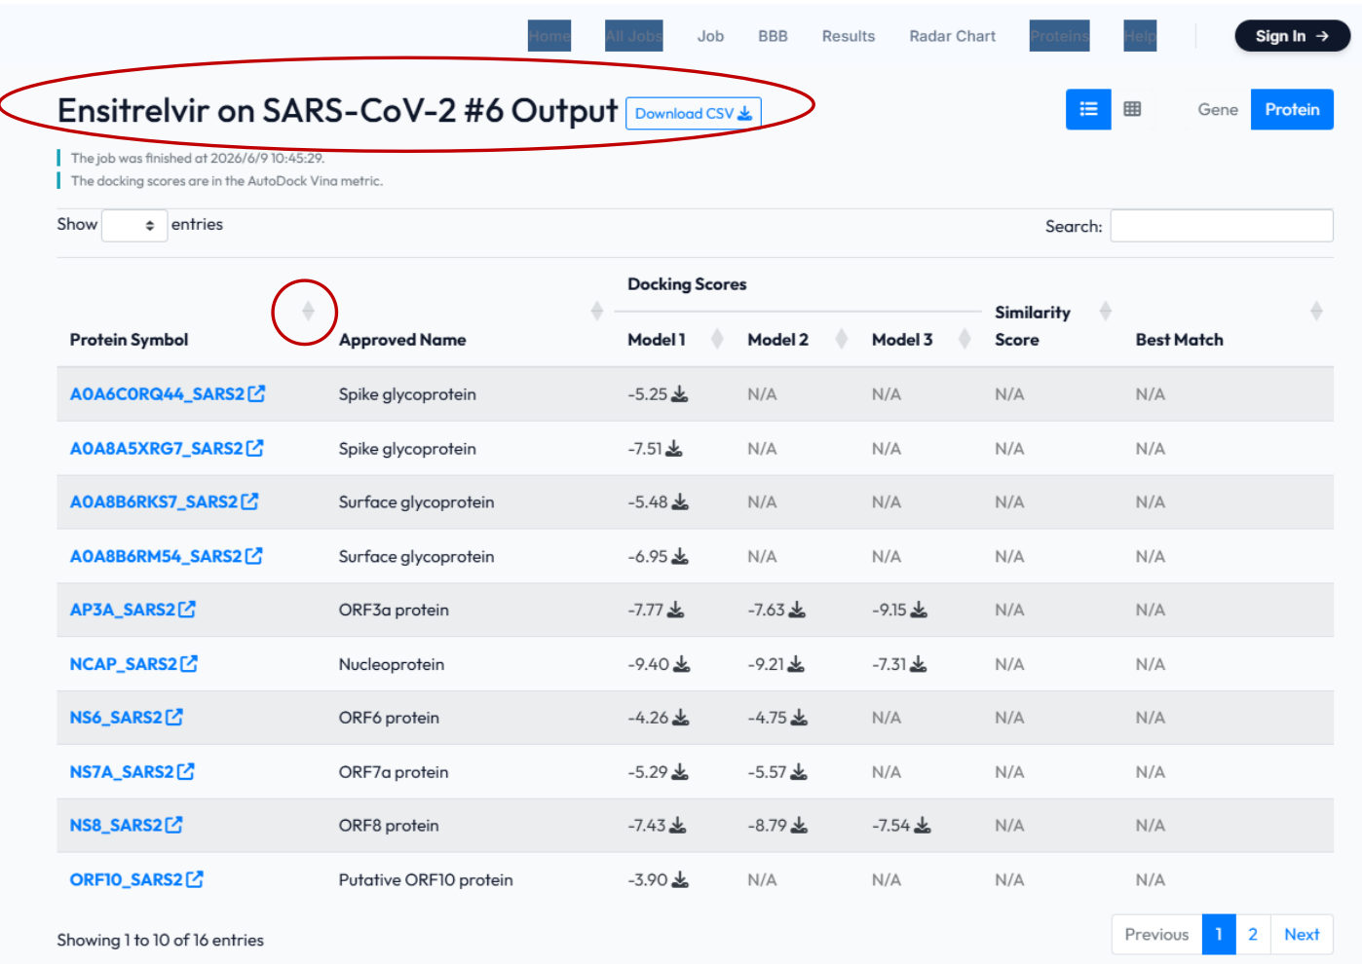Open the AP3A_SARS2 protein link

pyautogui.click(x=123, y=610)
